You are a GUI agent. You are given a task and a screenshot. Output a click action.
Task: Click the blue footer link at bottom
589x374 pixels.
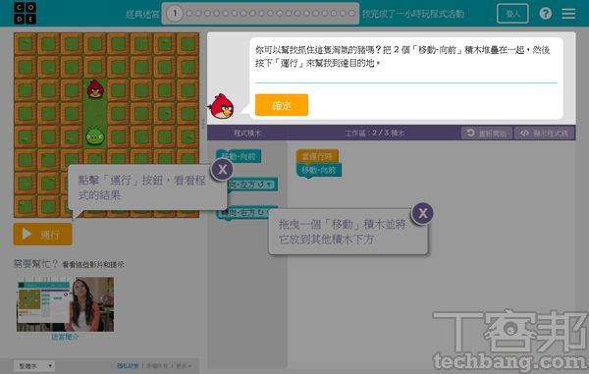point(128,366)
